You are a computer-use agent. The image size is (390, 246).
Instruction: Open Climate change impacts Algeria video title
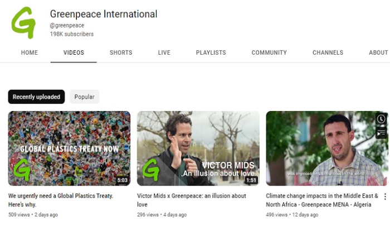click(322, 199)
